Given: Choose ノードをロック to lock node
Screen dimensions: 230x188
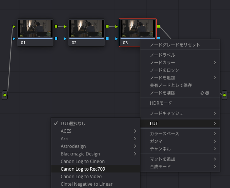Looking at the screenshot, I should (164, 70).
